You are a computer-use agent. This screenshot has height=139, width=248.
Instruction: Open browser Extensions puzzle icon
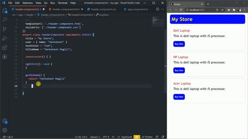point(234,10)
